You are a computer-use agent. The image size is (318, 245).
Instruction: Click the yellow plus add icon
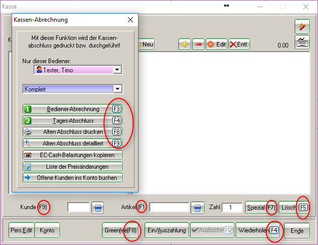point(185,44)
